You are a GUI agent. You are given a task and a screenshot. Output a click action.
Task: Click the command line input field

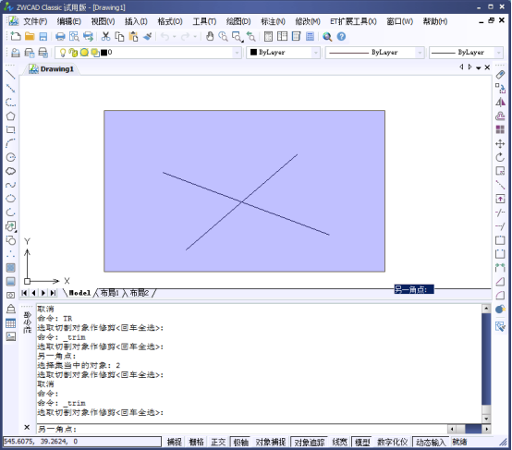[x=241, y=429]
